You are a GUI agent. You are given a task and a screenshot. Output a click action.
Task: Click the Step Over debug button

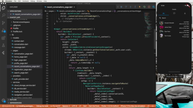pyautogui.click(x=126, y=7)
